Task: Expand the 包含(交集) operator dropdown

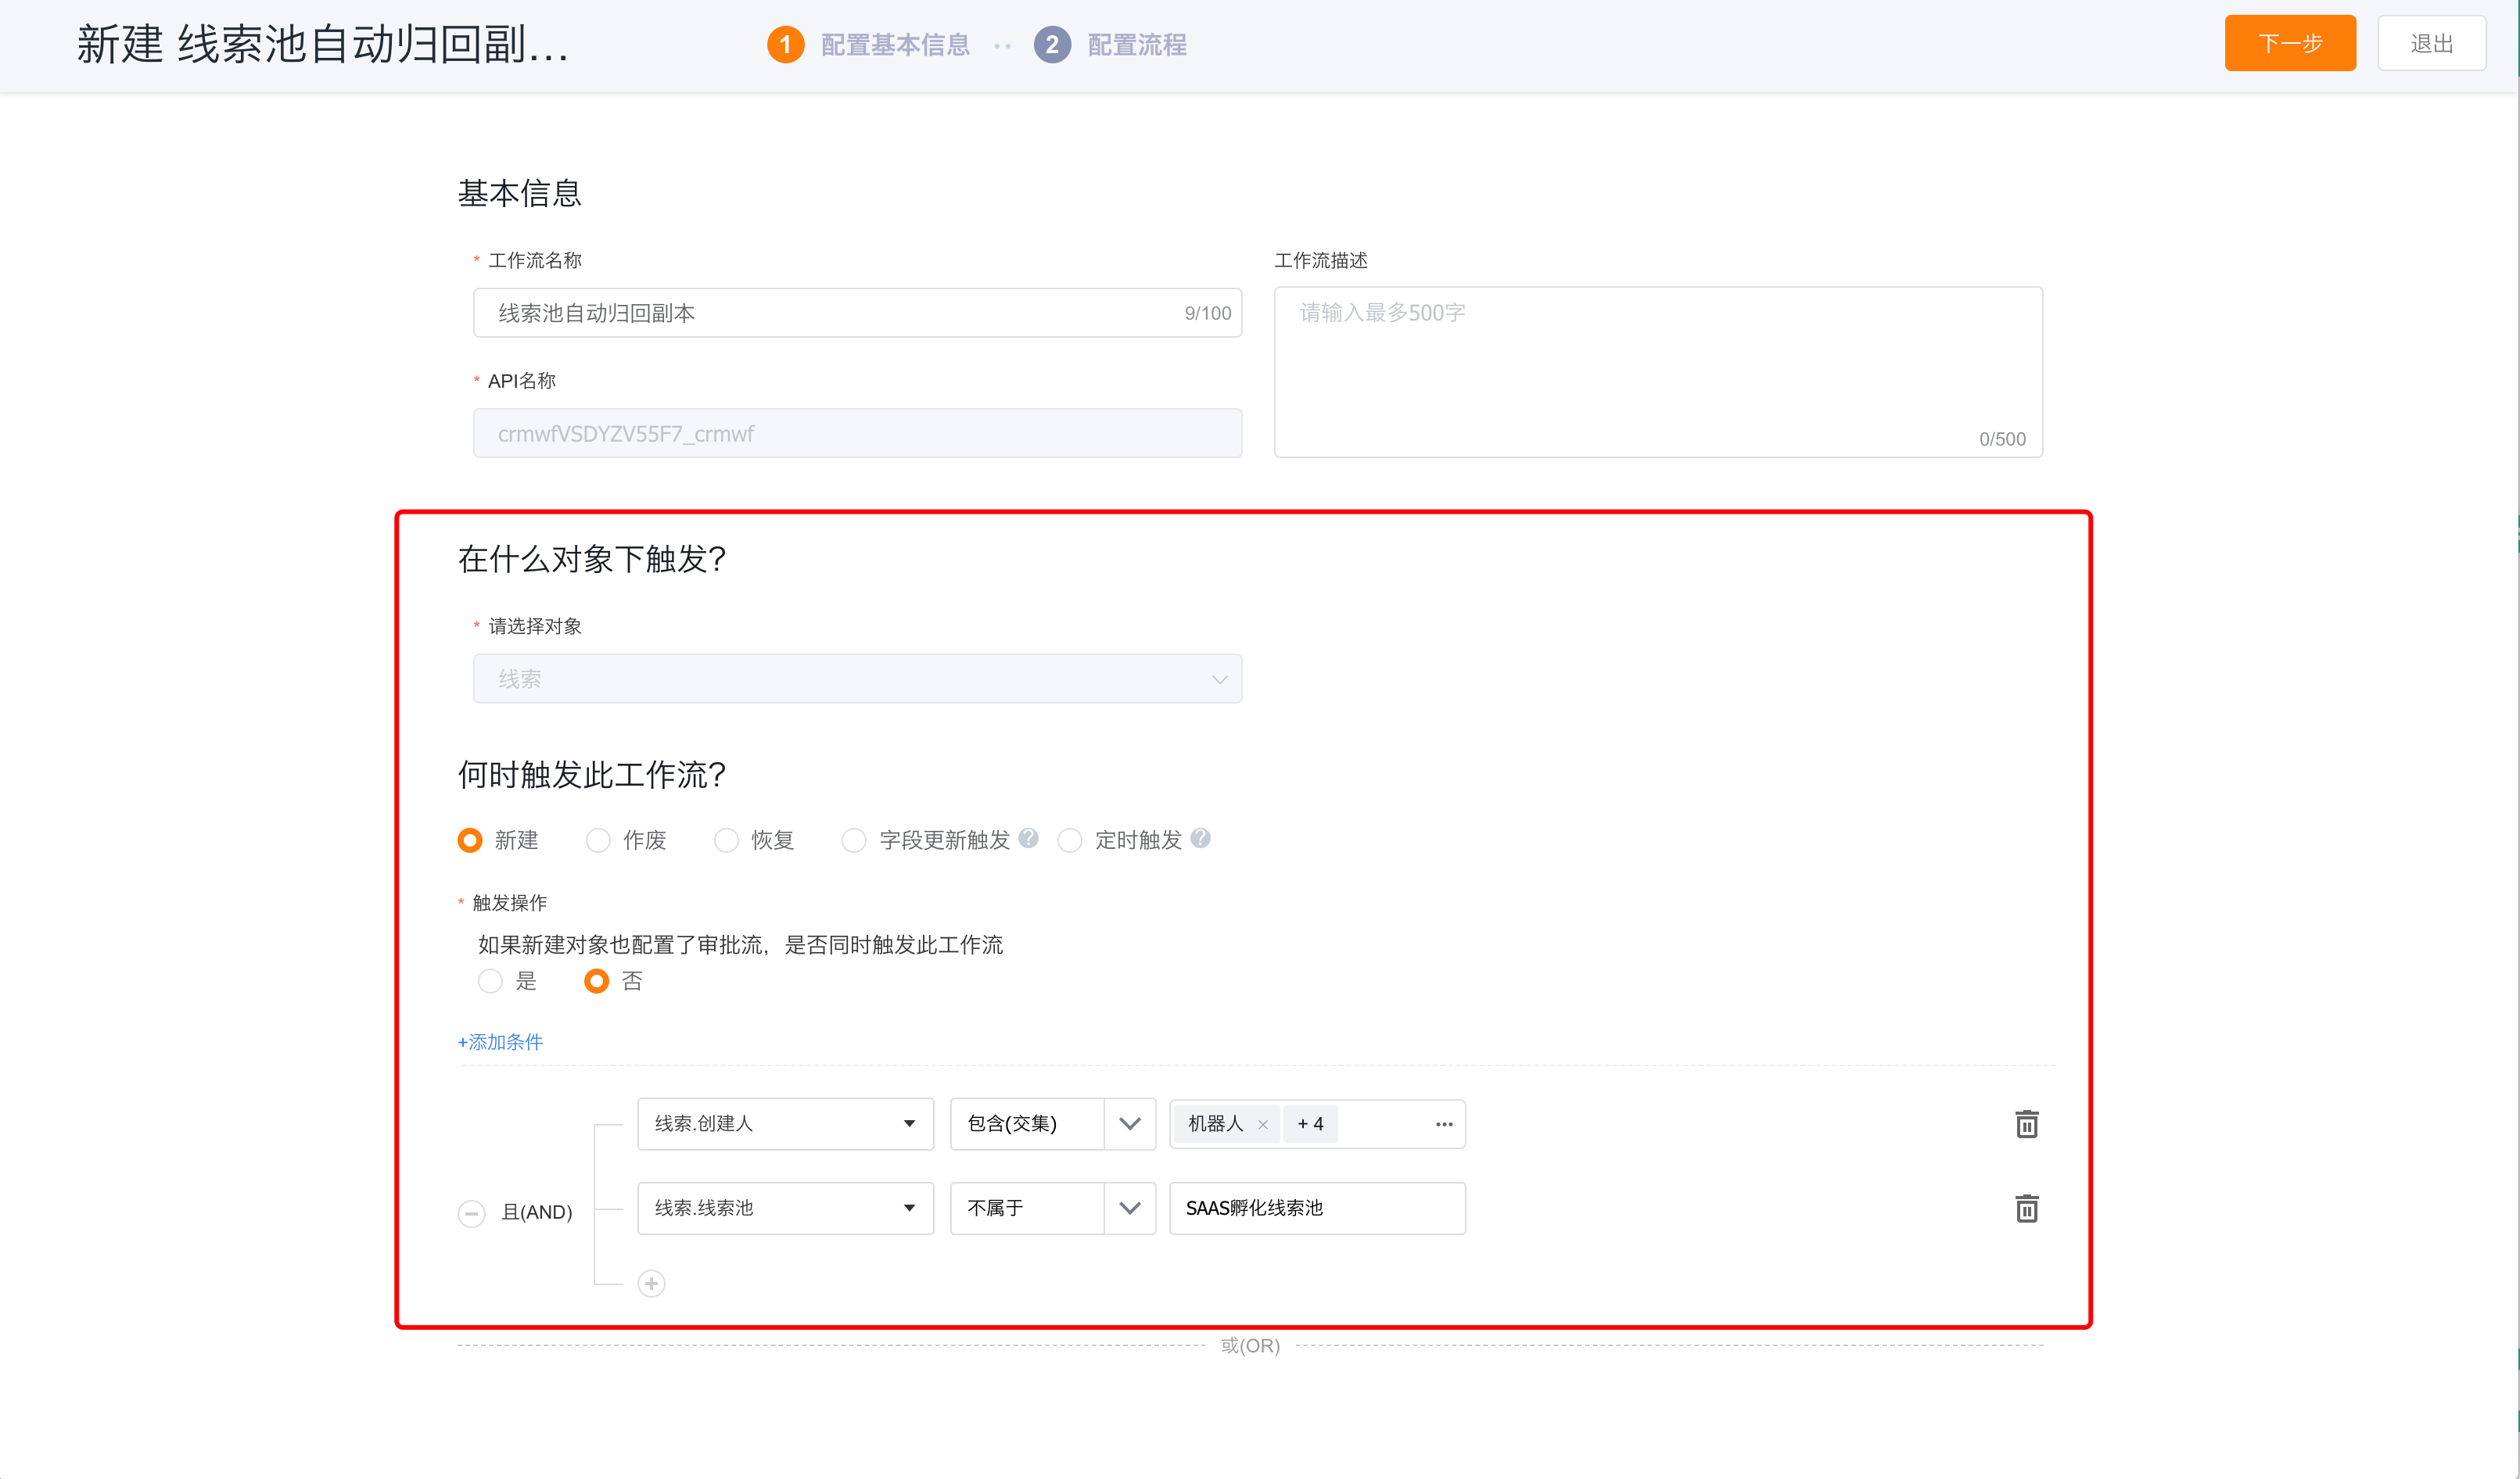Action: [x=1129, y=1124]
